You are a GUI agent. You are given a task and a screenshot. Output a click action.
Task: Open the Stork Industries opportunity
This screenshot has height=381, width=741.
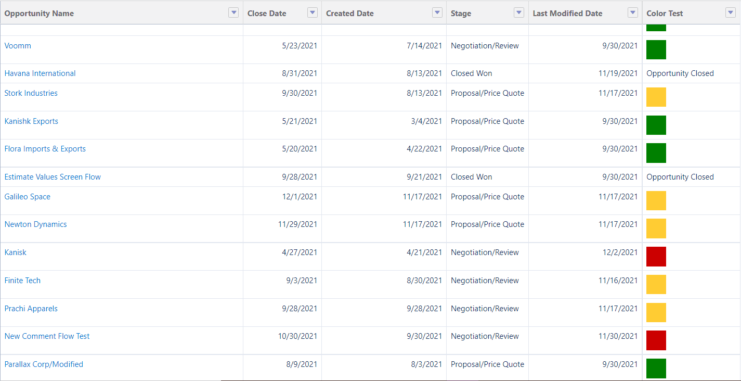pyautogui.click(x=31, y=93)
